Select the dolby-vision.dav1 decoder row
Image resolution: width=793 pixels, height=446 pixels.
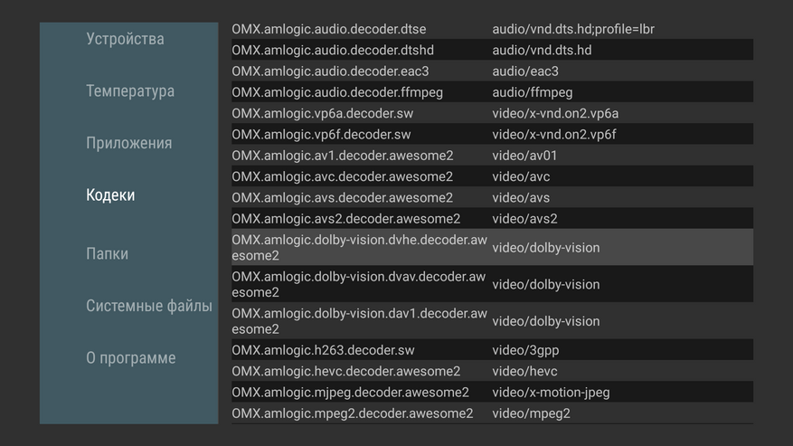pyautogui.click(x=492, y=321)
